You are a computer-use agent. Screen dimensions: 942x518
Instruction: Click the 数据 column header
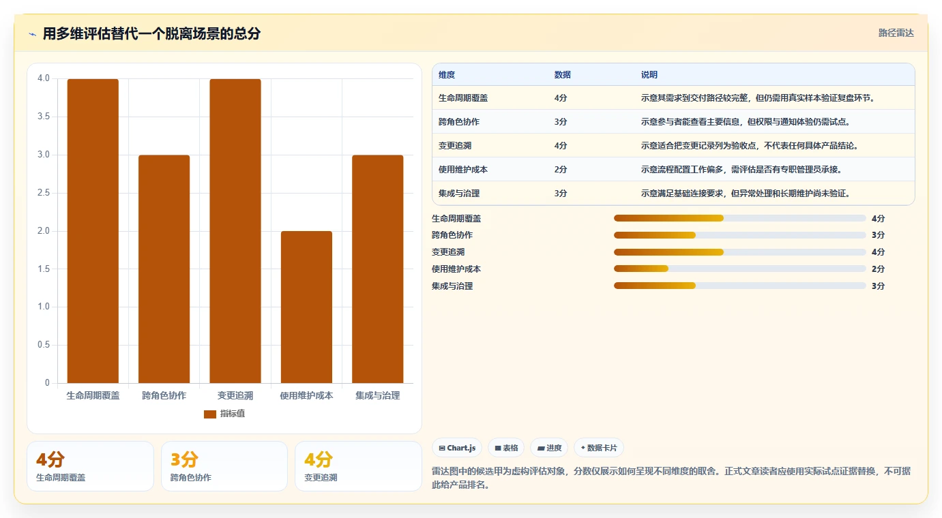point(563,74)
